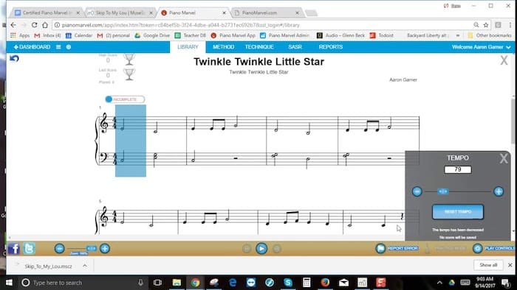Open the Piano Marvel Admin bookmark
This screenshot has height=290, width=517.
(x=284, y=35)
